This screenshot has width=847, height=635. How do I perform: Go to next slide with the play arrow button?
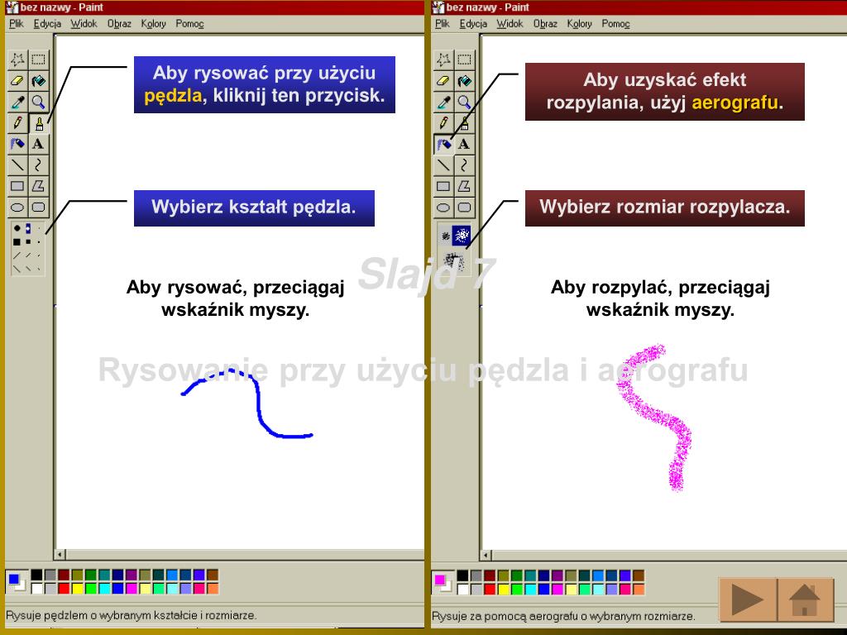747,599
